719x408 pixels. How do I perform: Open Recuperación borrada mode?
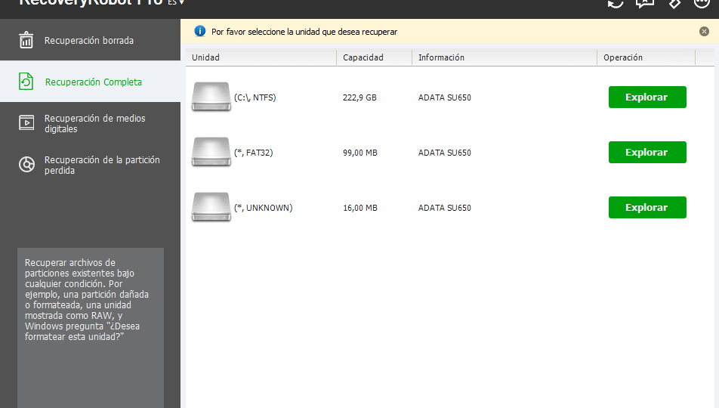point(91,40)
